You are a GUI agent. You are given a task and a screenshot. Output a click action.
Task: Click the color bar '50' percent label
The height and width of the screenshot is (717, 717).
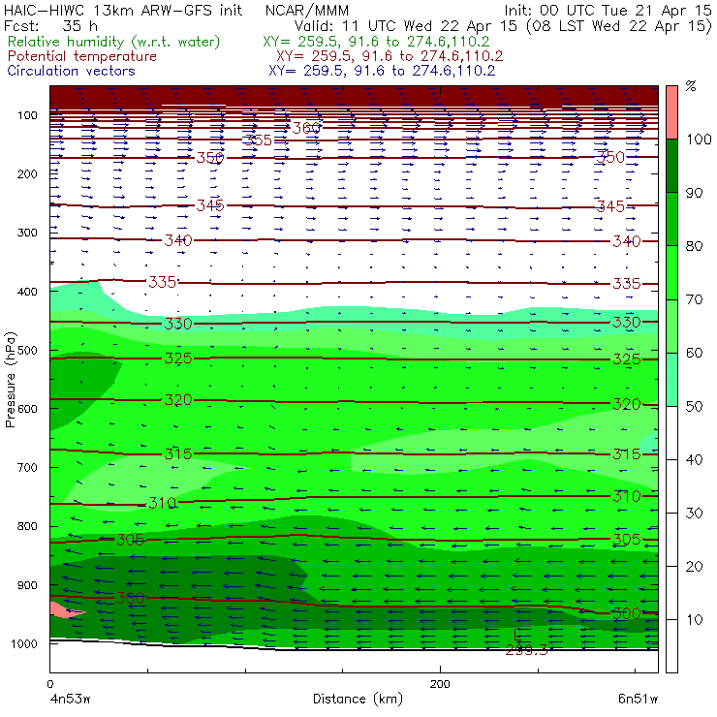coord(694,407)
